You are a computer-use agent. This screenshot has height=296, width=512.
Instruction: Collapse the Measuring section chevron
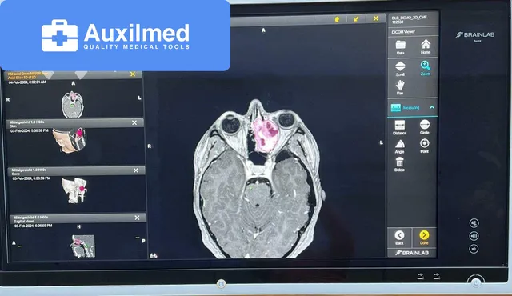coord(432,107)
